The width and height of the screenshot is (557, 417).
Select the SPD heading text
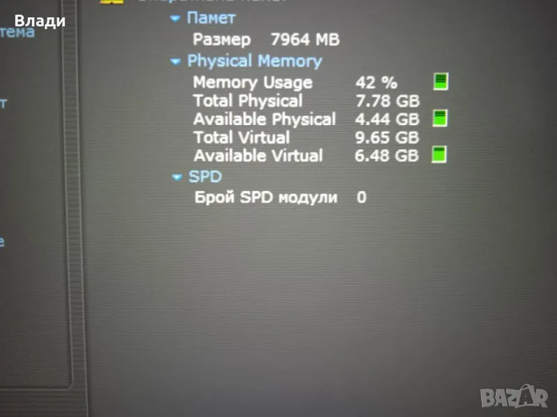click(x=205, y=177)
